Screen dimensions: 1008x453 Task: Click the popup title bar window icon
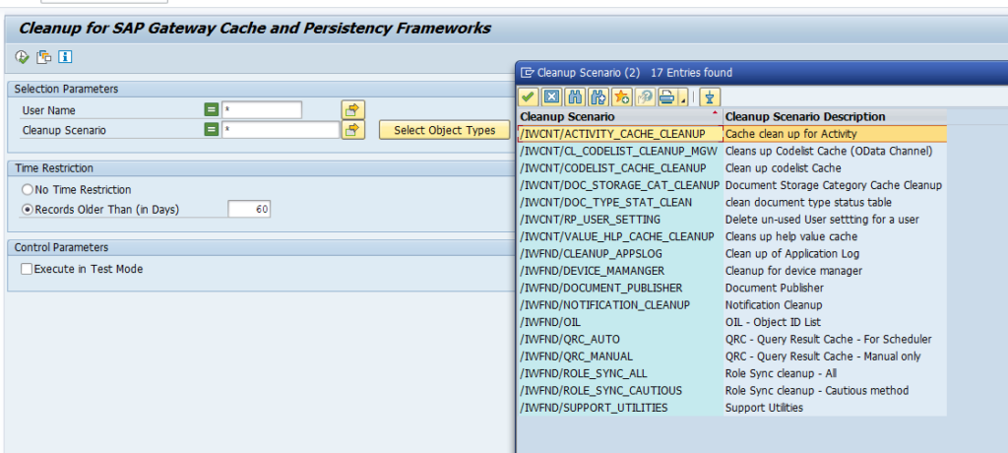point(528,73)
